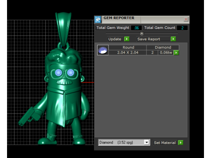Click the 0.06tw weight cell
Viewport: 211px width, 158px height.
point(166,53)
